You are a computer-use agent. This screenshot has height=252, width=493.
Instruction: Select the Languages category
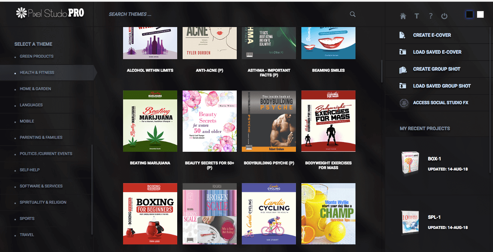click(x=31, y=105)
